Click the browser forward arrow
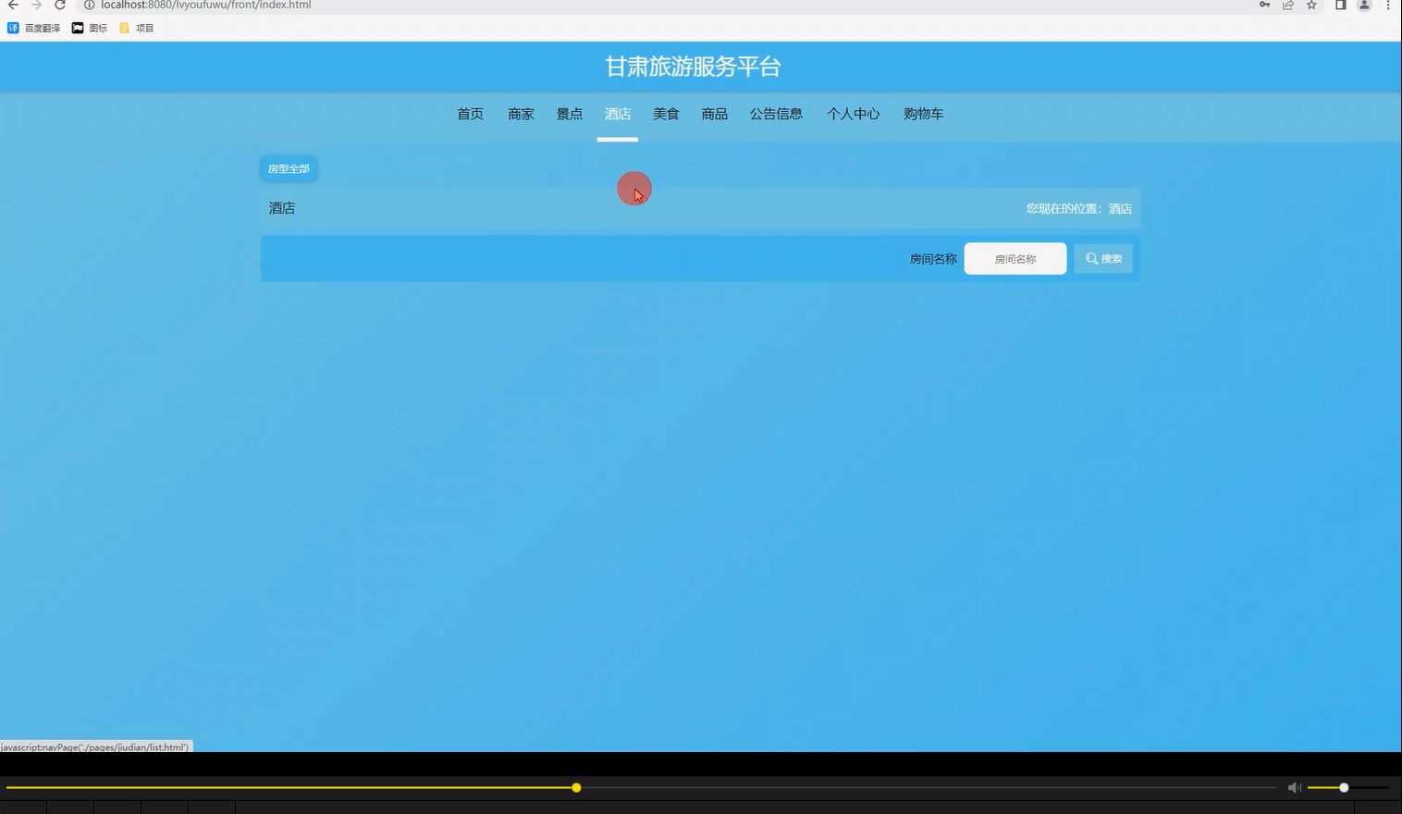Viewport: 1402px width, 814px height. click(36, 6)
